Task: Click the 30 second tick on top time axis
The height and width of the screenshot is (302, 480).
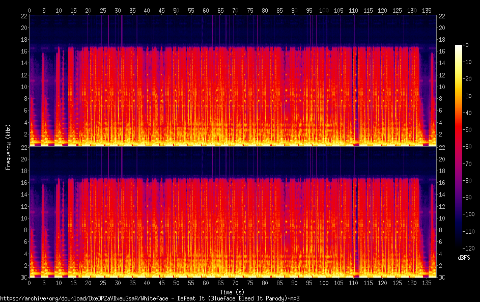Action: 117,10
